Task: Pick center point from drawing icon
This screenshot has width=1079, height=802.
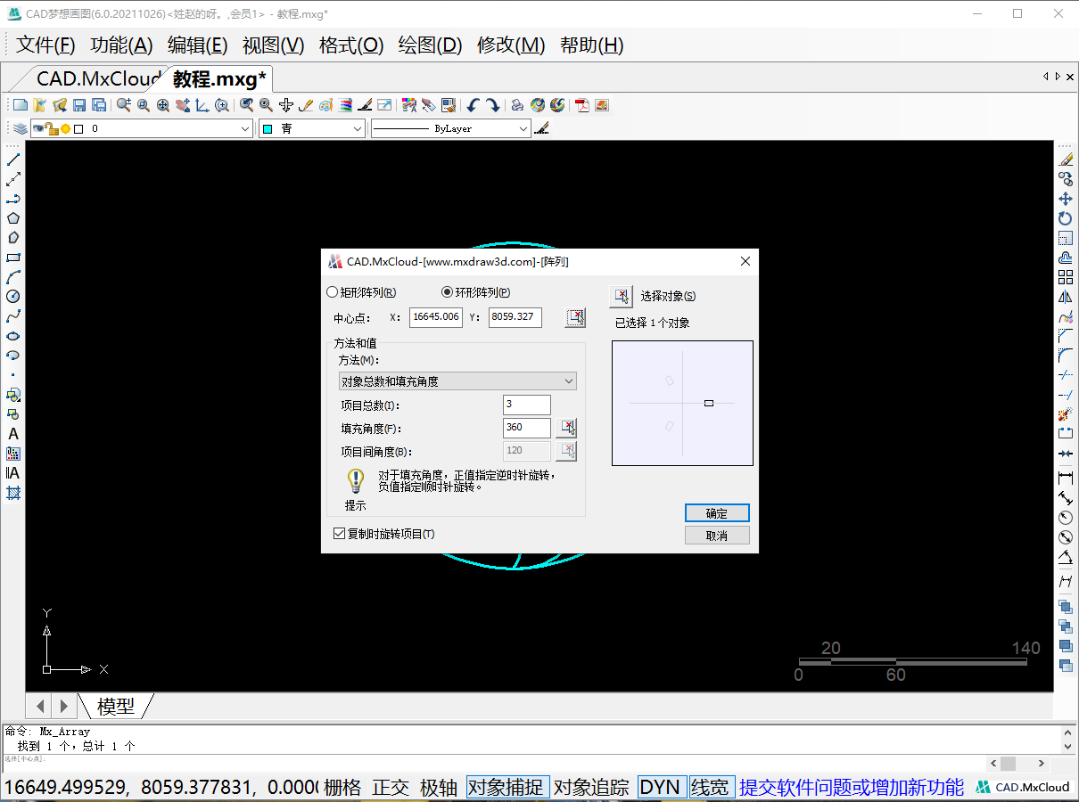Action: pyautogui.click(x=576, y=317)
